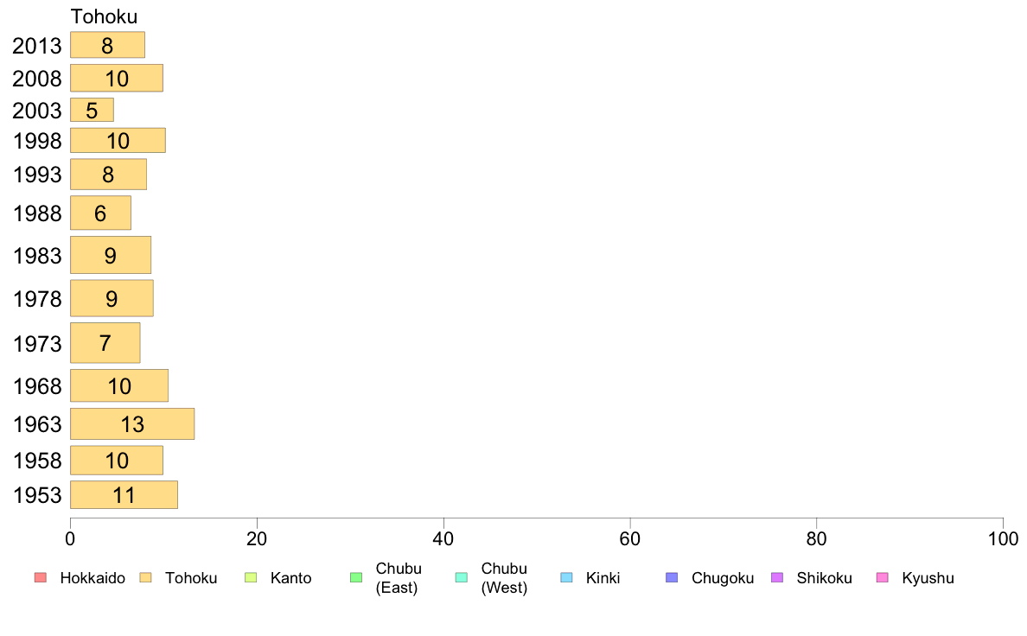
Task: Select the Hokkaido legend label text
Action: coord(92,578)
